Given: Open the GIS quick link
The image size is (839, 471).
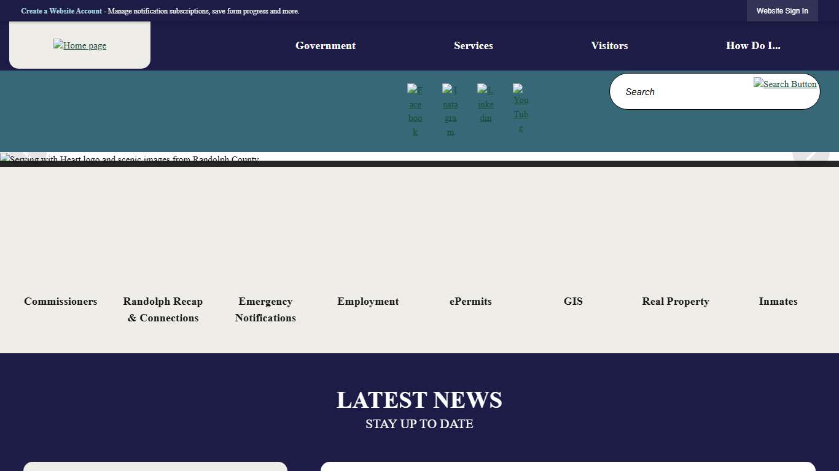Looking at the screenshot, I should (573, 301).
